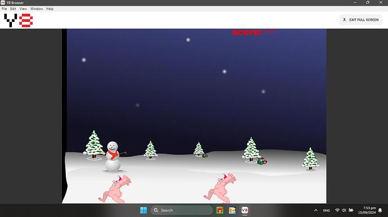Click the battery status icon
388x217 pixels.
(x=351, y=210)
